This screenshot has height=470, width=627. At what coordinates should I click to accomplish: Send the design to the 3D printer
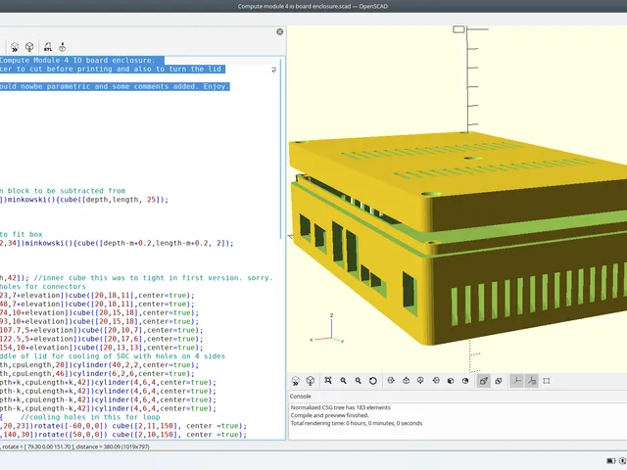[x=63, y=47]
